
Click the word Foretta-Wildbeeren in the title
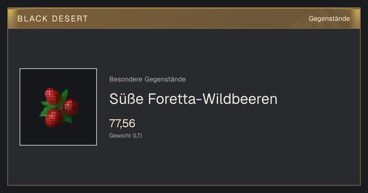(x=213, y=99)
